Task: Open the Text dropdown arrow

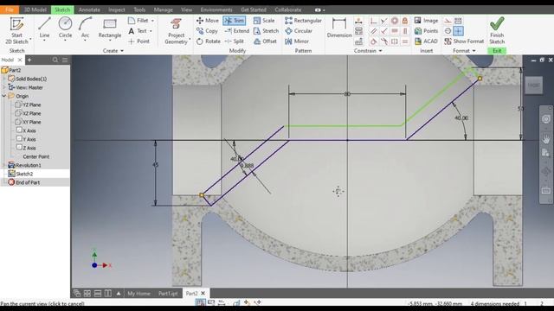Action: [151, 31]
